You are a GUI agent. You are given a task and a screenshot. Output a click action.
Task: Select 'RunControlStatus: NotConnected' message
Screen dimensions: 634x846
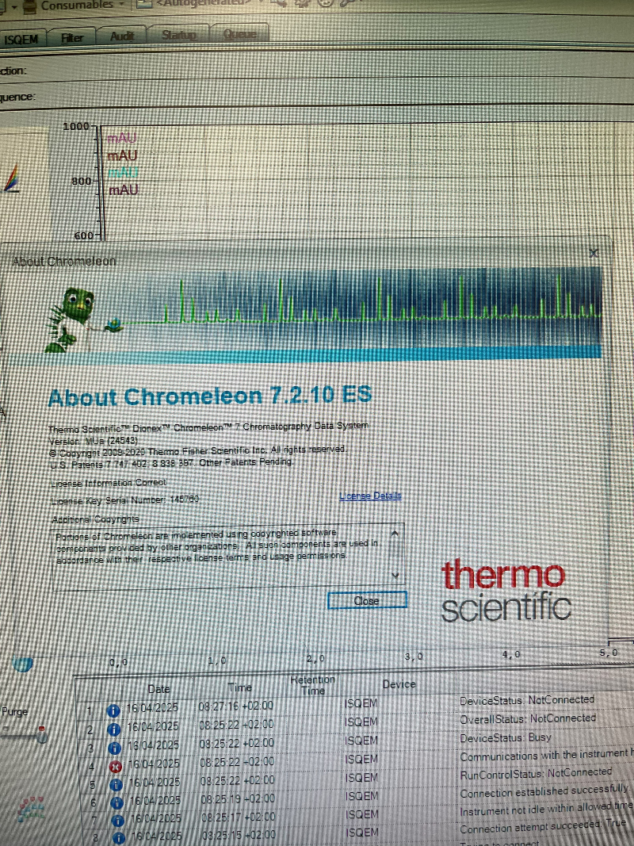point(536,774)
